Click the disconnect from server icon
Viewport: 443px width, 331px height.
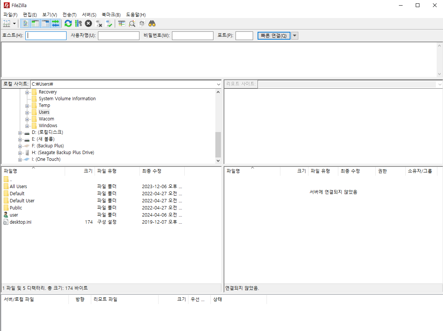click(99, 24)
